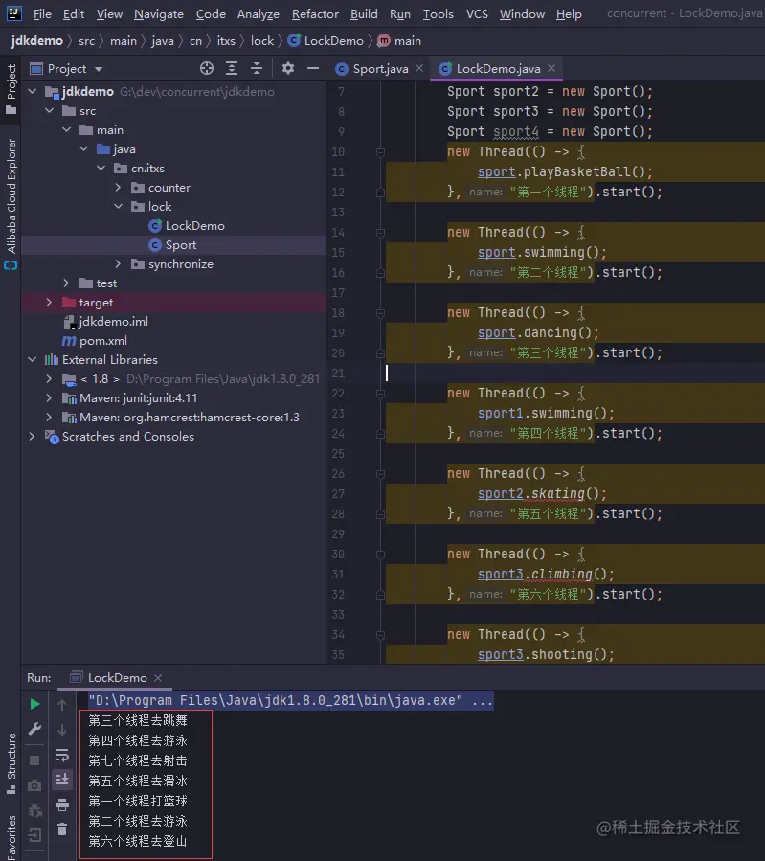Expand the synchronize package
This screenshot has width=765, height=861.
(x=118, y=264)
